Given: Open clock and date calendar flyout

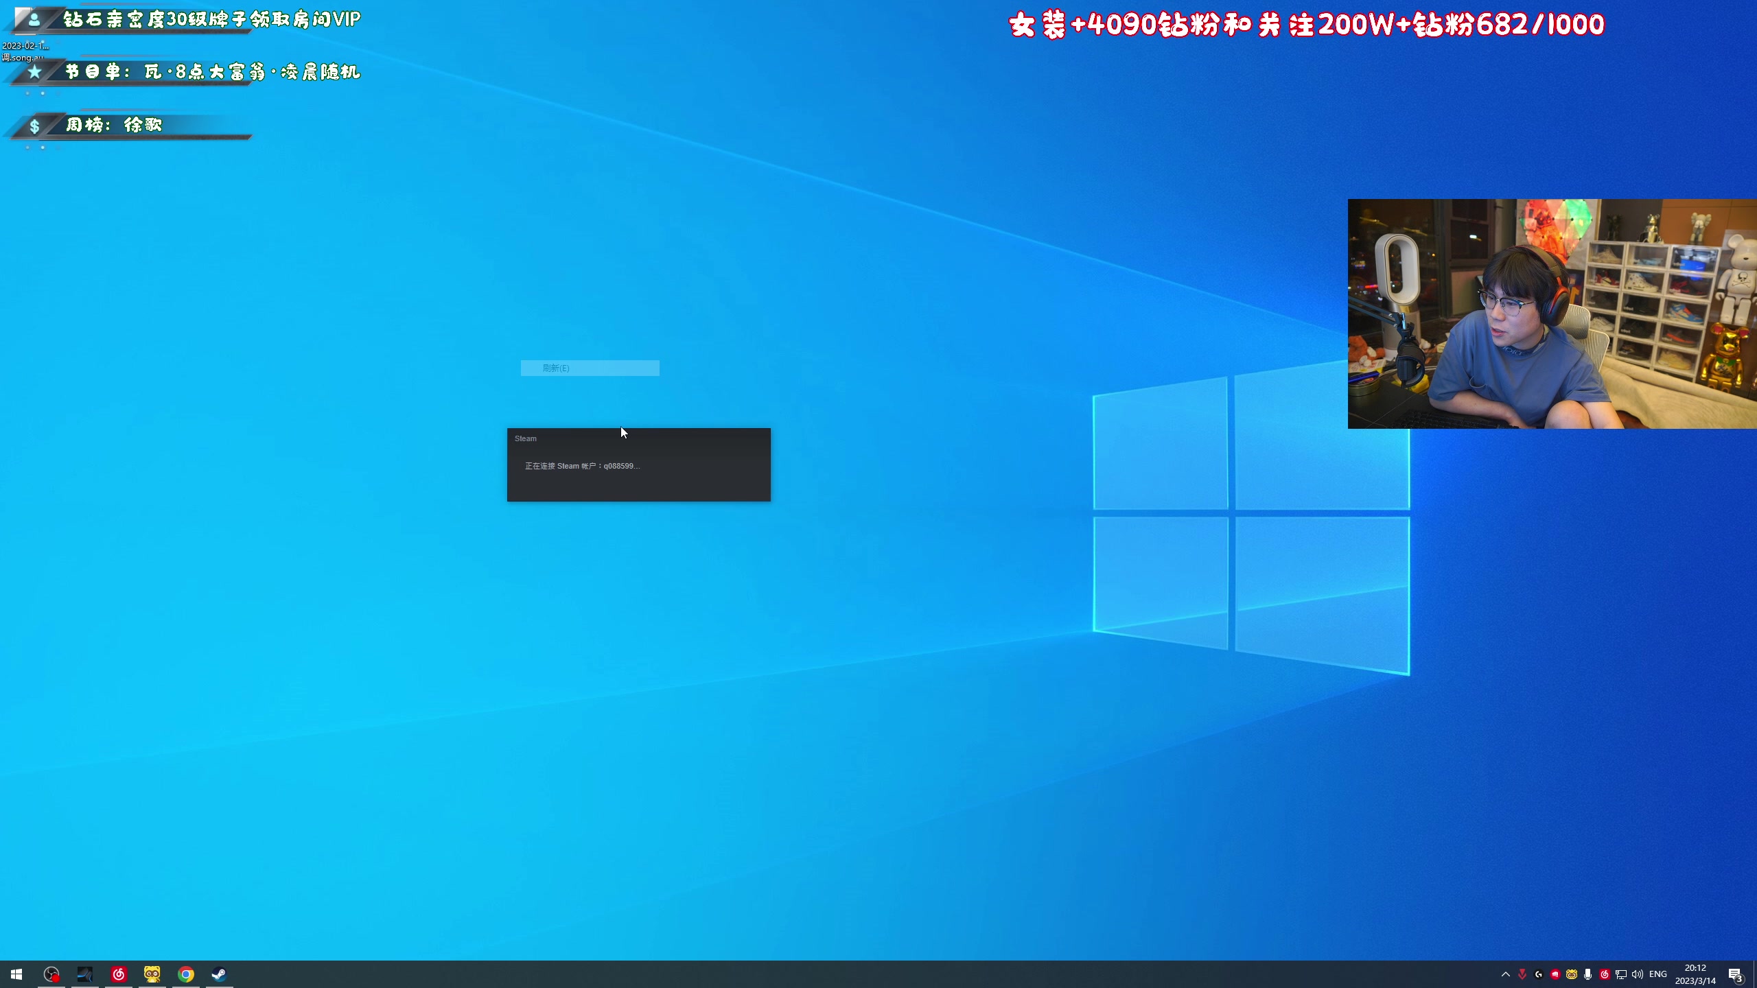Looking at the screenshot, I should 1695,974.
